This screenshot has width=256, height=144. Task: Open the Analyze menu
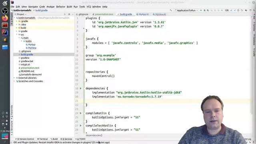click(50, 7)
